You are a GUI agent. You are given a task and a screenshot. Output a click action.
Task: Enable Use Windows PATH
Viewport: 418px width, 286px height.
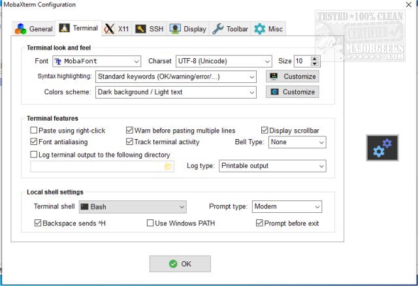(x=150, y=223)
